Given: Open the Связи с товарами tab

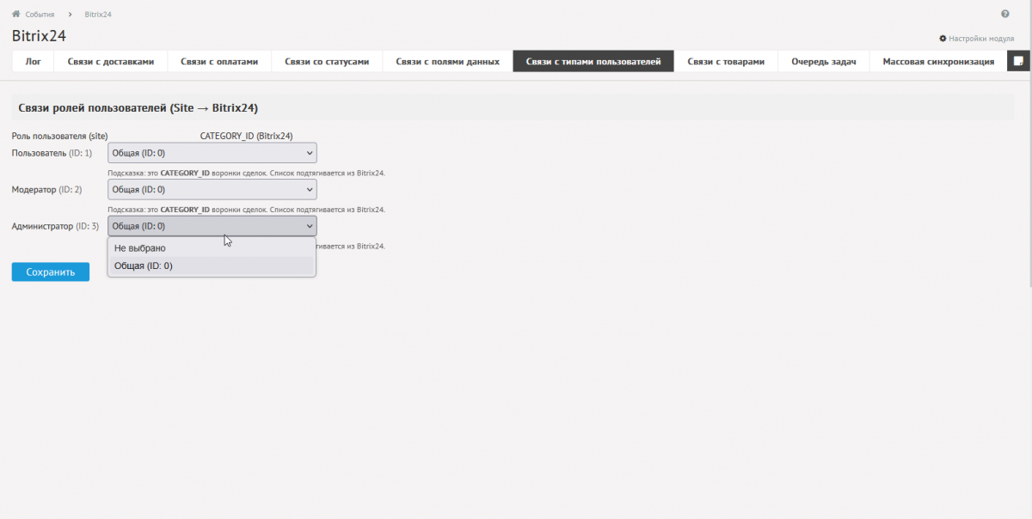Looking at the screenshot, I should pyautogui.click(x=726, y=61).
